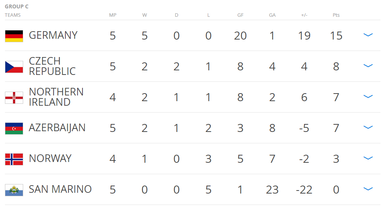Open the Azerbaijan row dropdown arrow
The width and height of the screenshot is (385, 208).
point(368,127)
